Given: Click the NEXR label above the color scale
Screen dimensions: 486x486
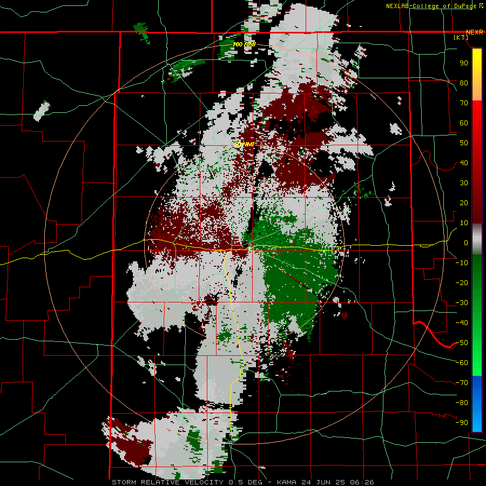Looking at the screenshot, I should 475,32.
